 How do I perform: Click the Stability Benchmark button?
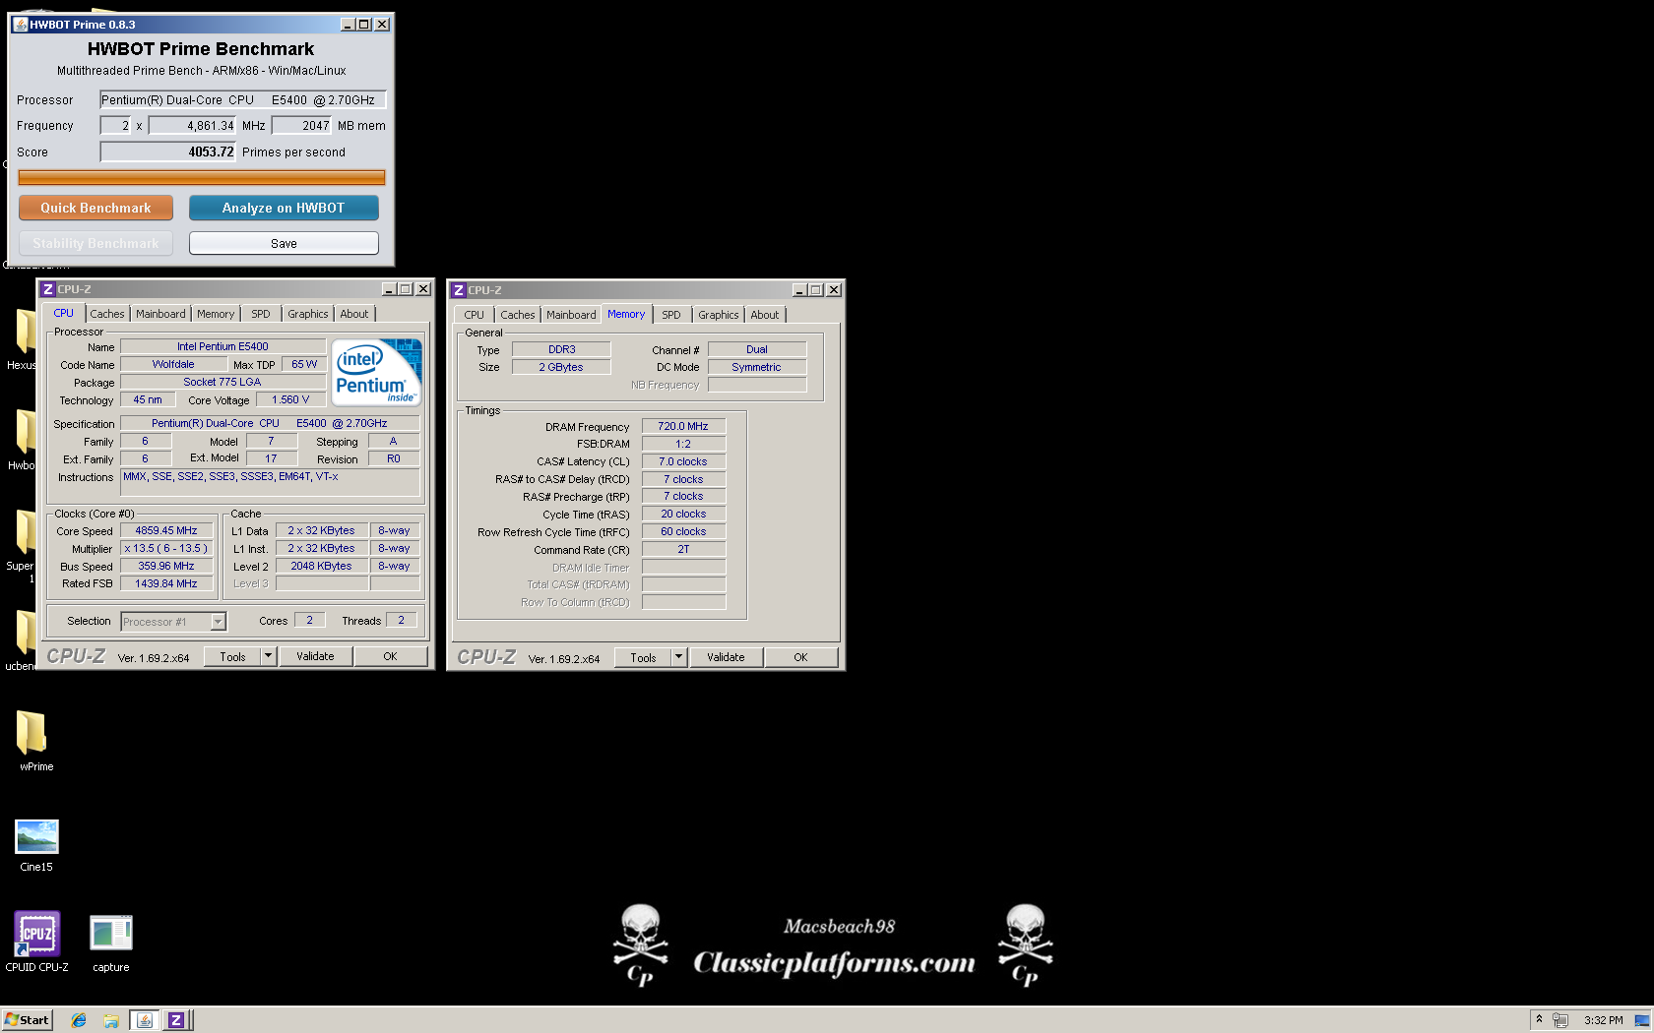(x=95, y=243)
